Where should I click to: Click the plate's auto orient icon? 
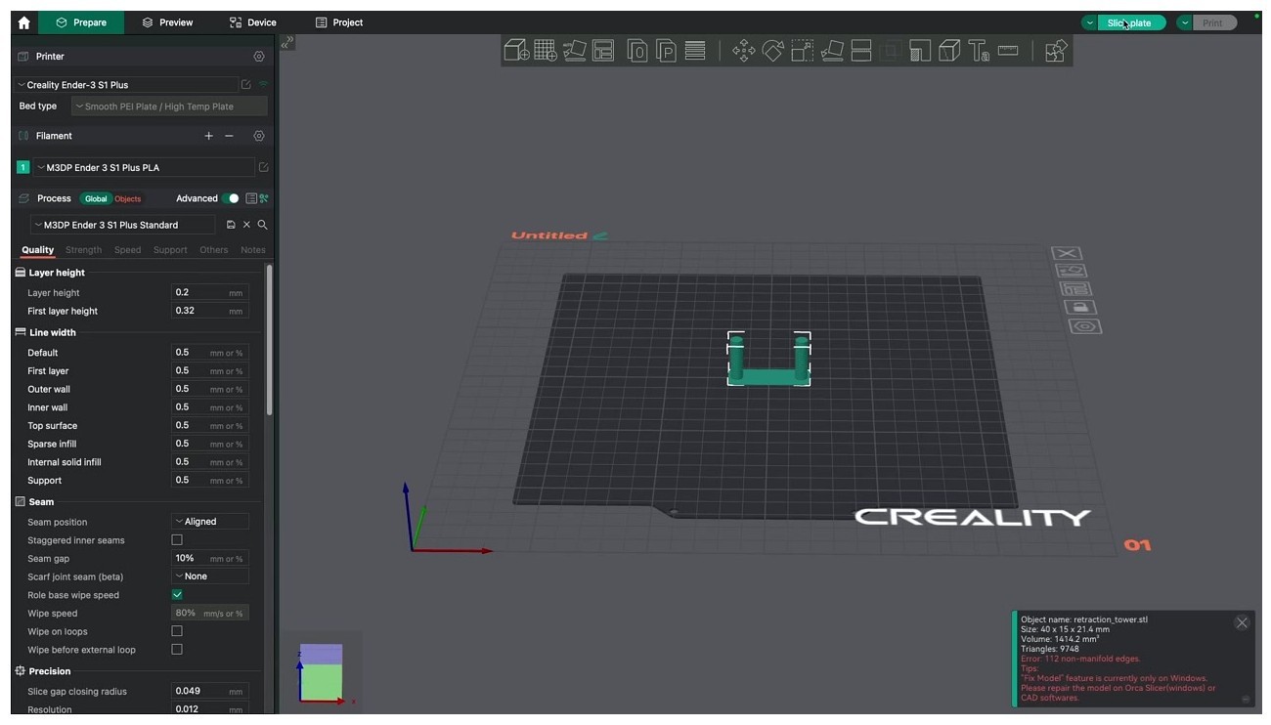[1071, 271]
